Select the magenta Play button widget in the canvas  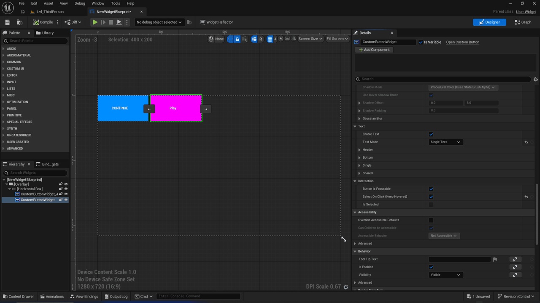pyautogui.click(x=176, y=108)
